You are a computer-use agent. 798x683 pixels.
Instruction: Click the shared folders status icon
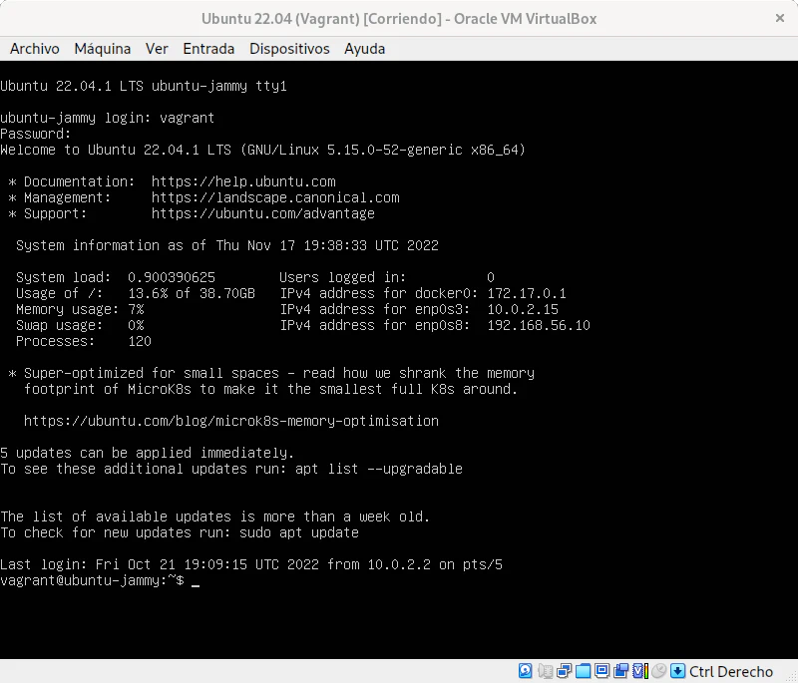583,671
